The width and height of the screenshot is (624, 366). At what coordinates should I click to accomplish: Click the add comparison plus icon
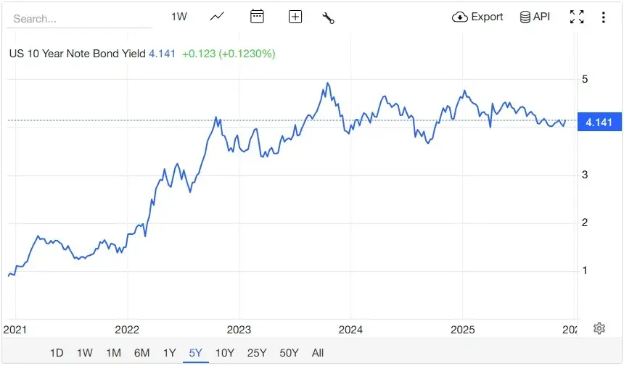coord(295,17)
